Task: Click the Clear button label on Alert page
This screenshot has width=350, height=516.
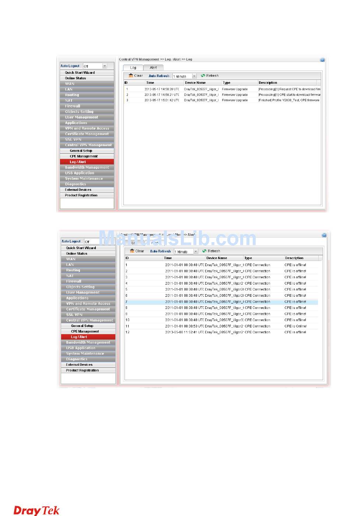Action: [x=140, y=251]
